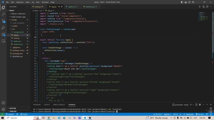Open Run and Debug view
This screenshot has height=120, width=214.
[3, 28]
